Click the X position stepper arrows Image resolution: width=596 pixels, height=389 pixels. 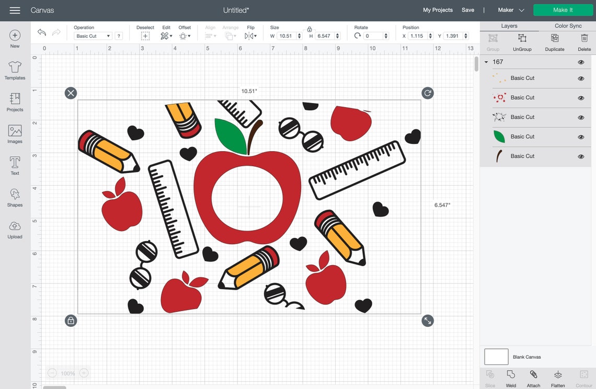pos(430,36)
